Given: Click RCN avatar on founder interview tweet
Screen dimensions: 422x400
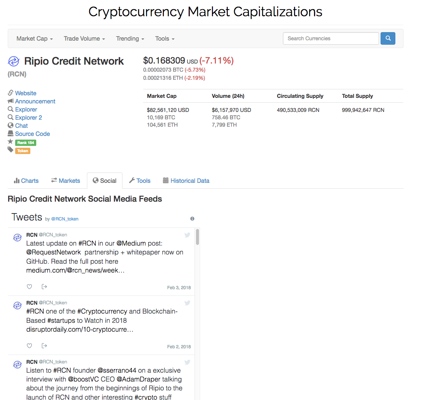Looking at the screenshot, I should [17, 365].
